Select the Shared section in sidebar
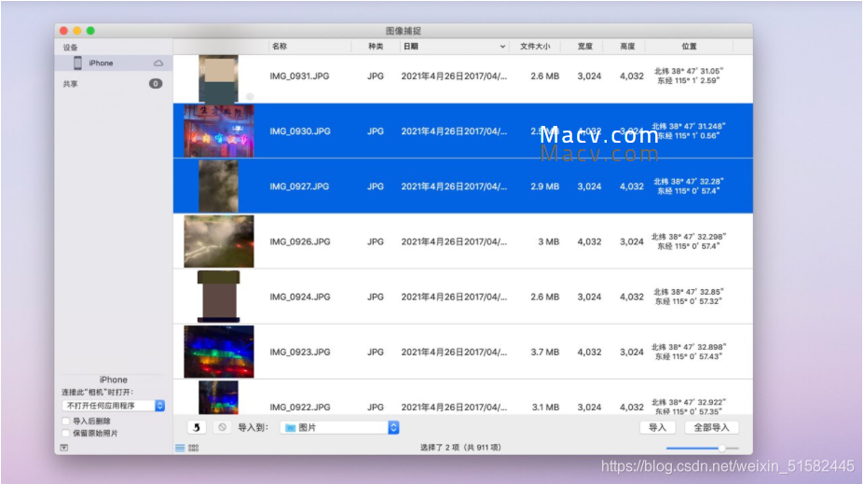Image resolution: width=864 pixels, height=484 pixels. coord(70,84)
